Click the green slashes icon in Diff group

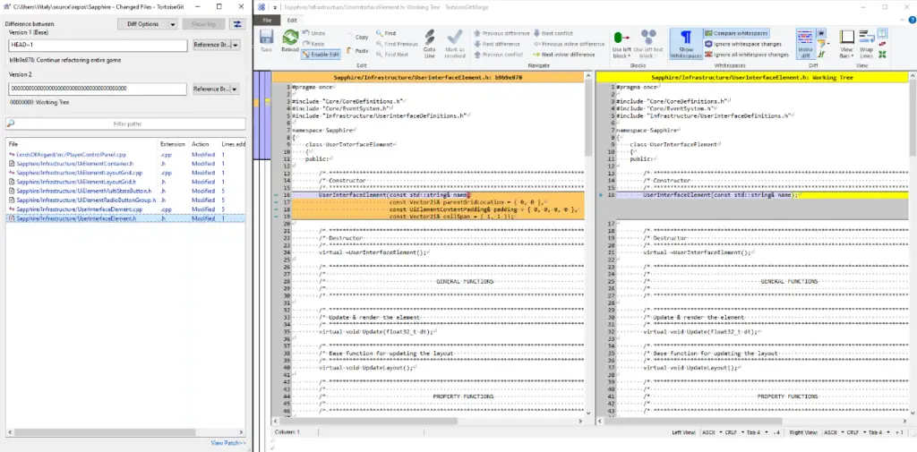point(821,55)
